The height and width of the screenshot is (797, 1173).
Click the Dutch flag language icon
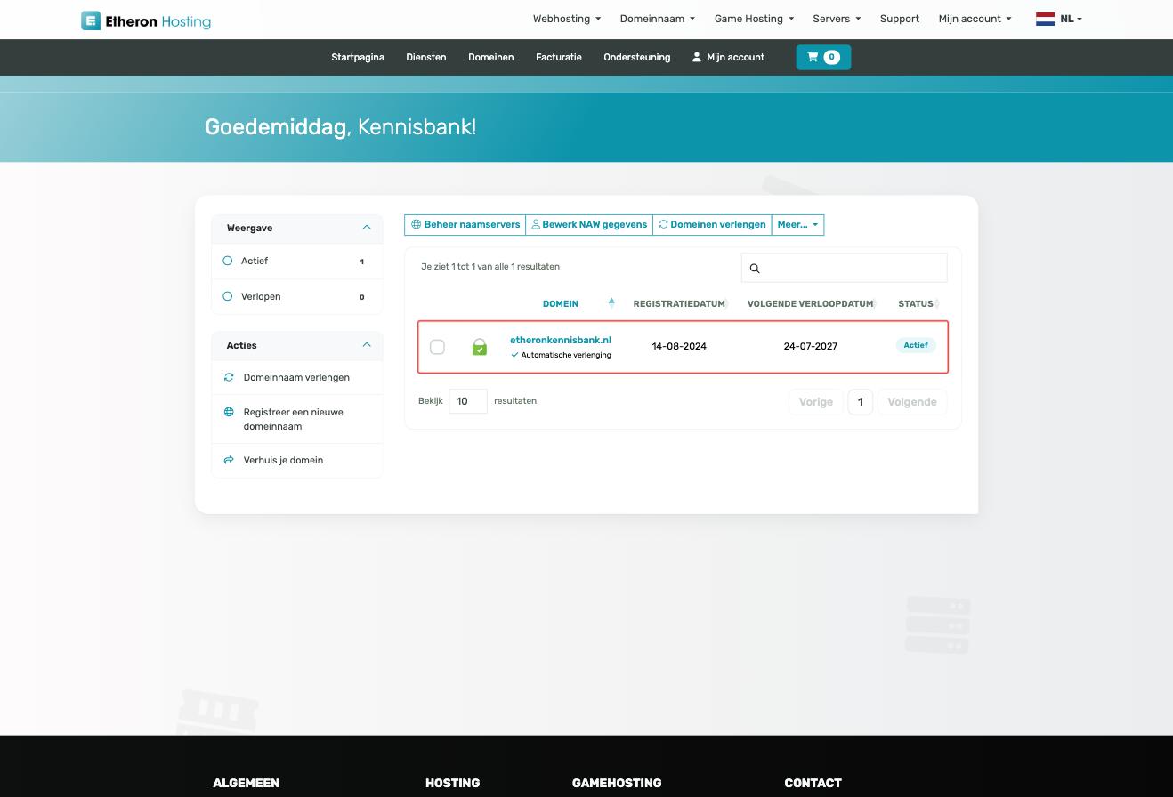pyautogui.click(x=1045, y=19)
